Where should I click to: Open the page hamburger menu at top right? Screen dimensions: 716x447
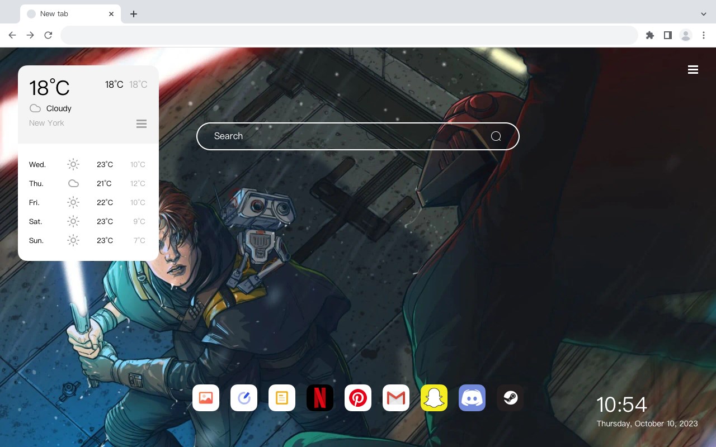coord(693,69)
